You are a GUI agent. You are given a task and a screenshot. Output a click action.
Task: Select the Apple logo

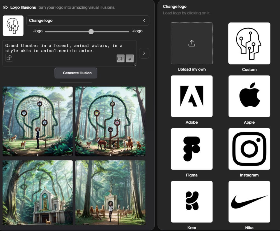tap(249, 96)
